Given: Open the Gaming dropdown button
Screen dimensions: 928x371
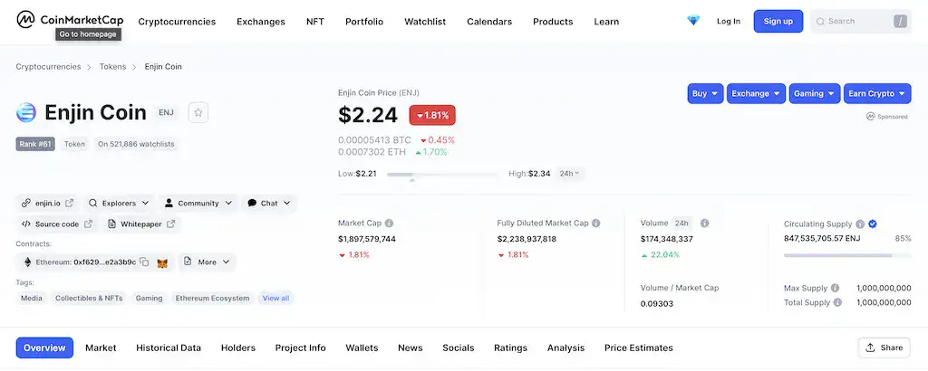Looking at the screenshot, I should click(x=815, y=93).
